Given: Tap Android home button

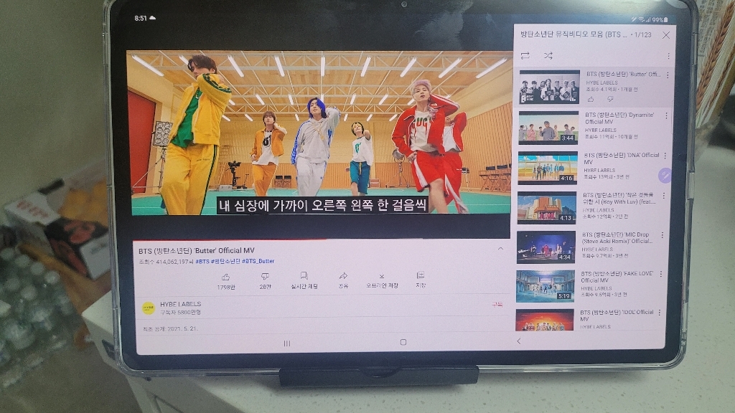Looking at the screenshot, I should point(403,342).
